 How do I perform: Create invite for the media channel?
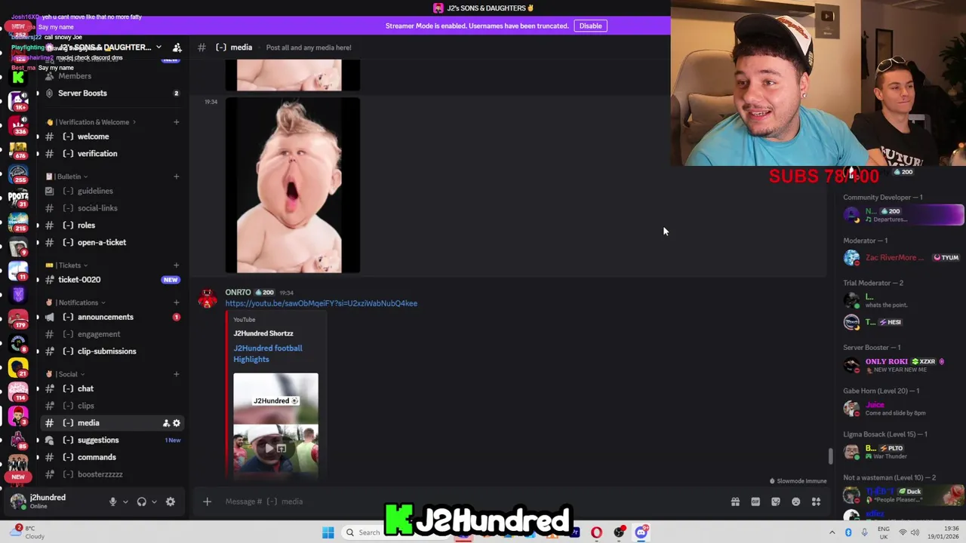click(166, 423)
